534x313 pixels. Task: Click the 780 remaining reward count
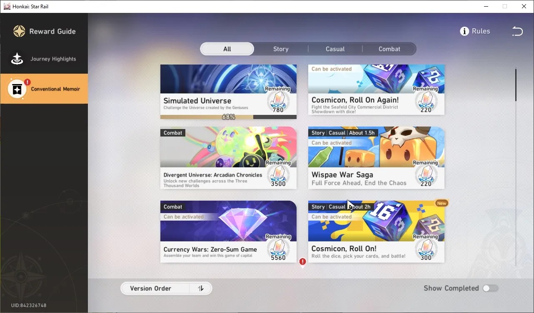click(278, 110)
